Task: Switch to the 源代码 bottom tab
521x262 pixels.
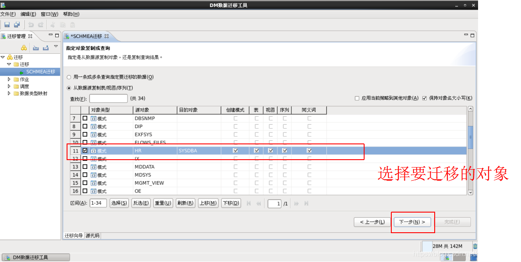Action: point(92,235)
